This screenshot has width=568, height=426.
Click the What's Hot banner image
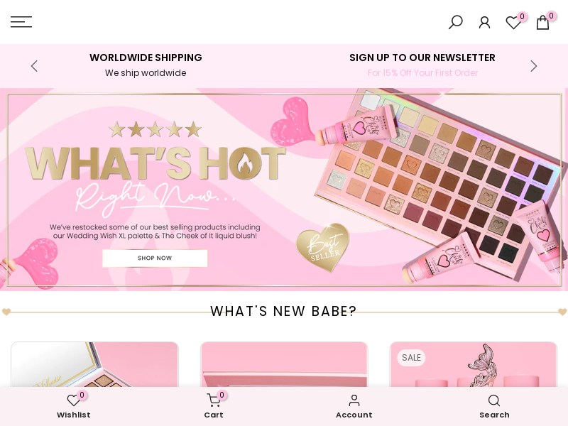pyautogui.click(x=284, y=190)
